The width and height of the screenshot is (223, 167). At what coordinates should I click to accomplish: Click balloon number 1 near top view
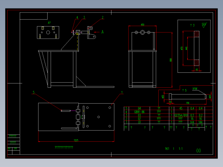pyautogui.click(x=122, y=92)
